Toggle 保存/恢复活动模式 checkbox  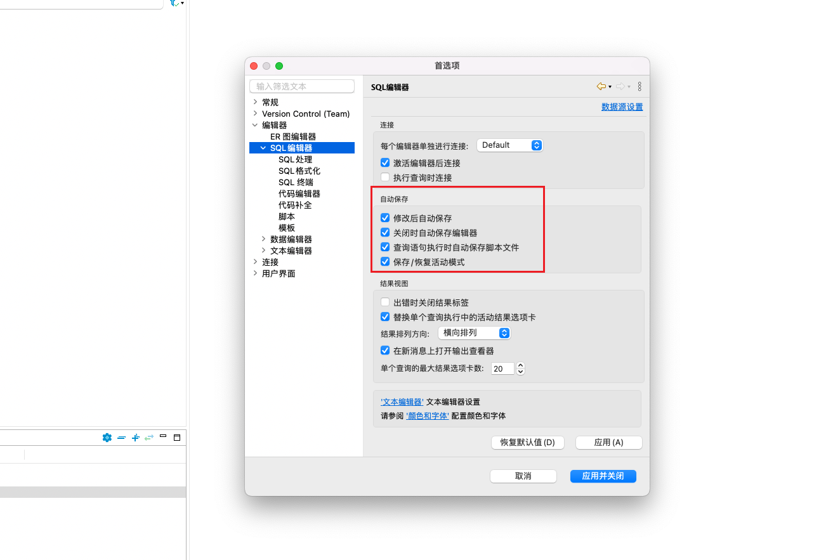pyautogui.click(x=385, y=261)
